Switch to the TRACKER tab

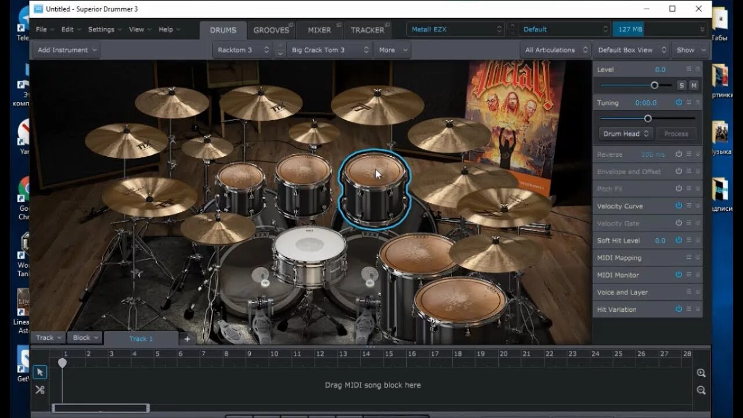coord(367,30)
